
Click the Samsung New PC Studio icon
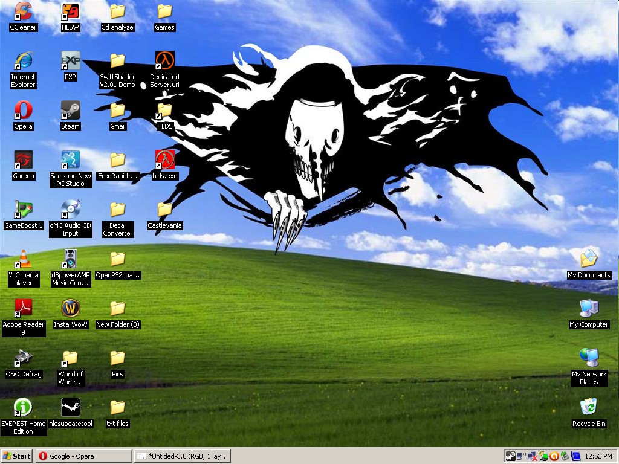(x=70, y=160)
